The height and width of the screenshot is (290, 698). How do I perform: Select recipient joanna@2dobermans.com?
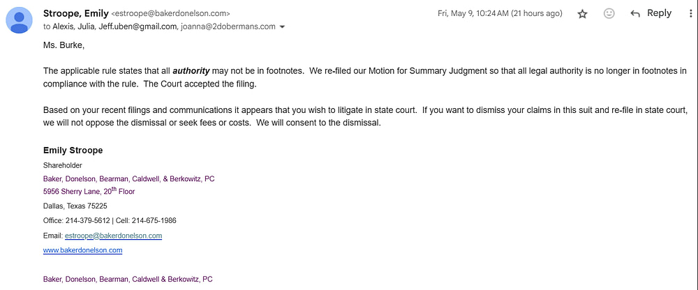[228, 26]
